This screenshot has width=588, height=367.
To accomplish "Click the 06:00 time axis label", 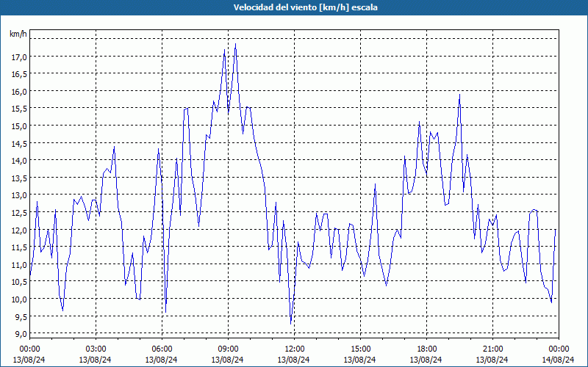I will click(162, 349).
